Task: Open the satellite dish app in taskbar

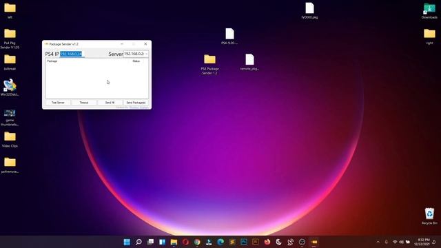Action: [x=291, y=242]
